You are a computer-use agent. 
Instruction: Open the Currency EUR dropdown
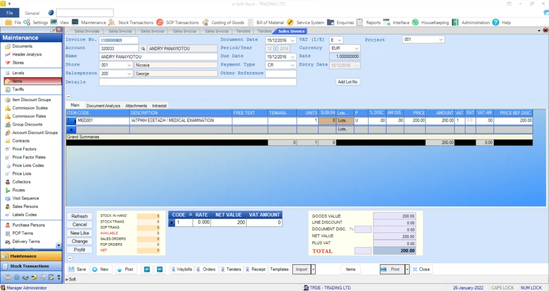(356, 48)
